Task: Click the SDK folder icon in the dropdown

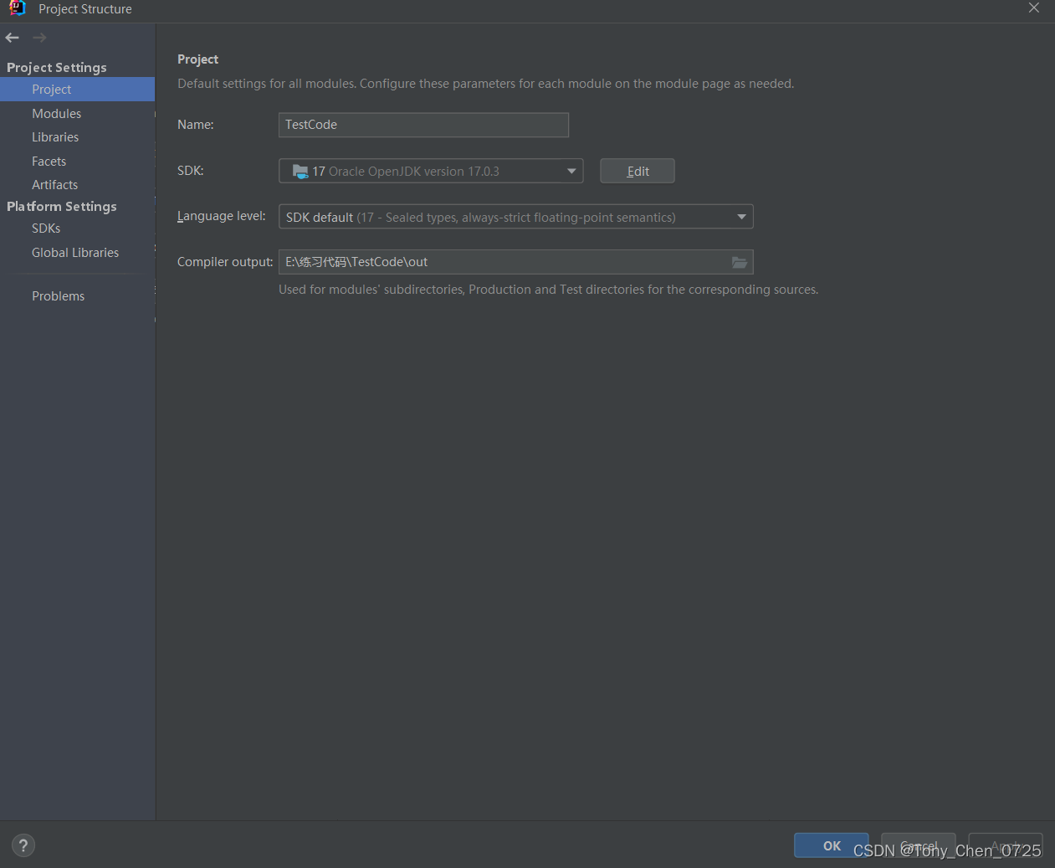Action: tap(300, 171)
